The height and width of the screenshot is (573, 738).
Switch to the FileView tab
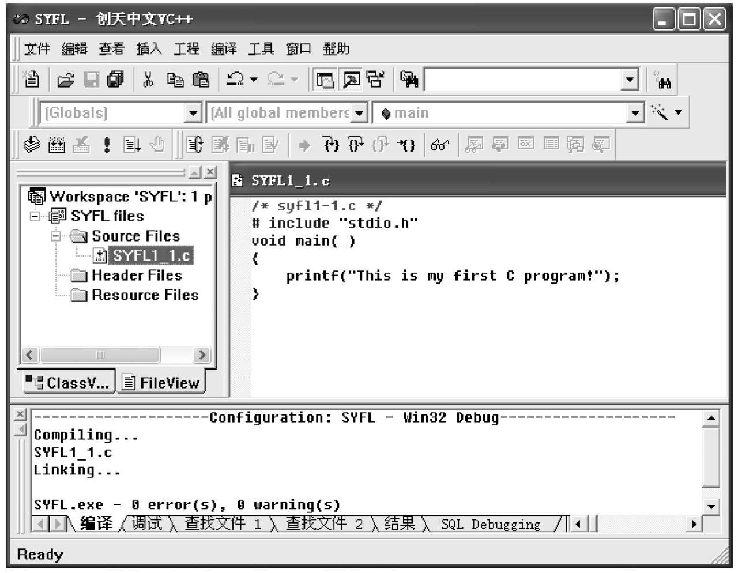coord(161,383)
